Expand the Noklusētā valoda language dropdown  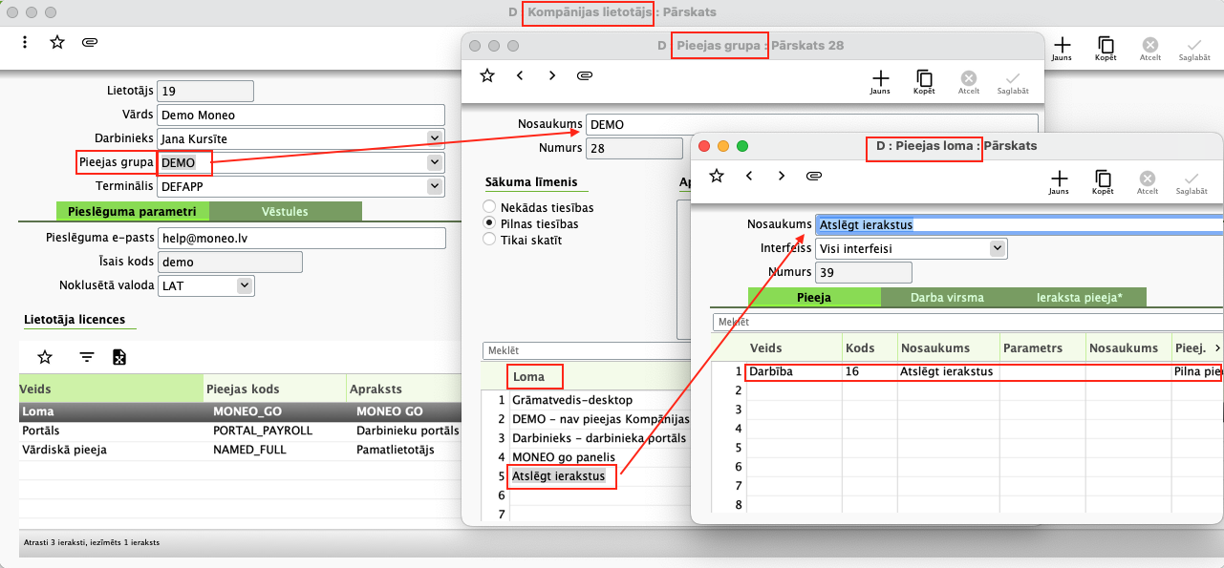pos(245,284)
